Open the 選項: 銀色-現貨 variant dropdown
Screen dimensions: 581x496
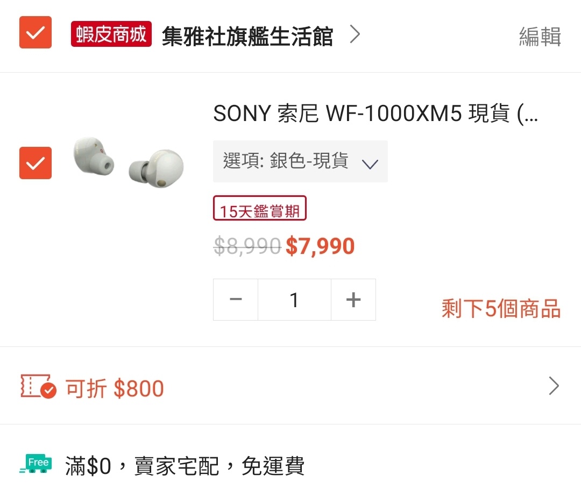point(300,161)
